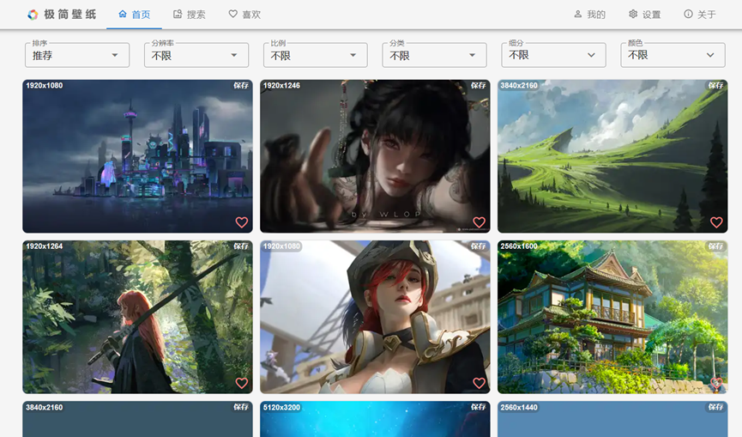Save the 5120x3200 blue starry wallpaper
742x437 pixels.
479,407
